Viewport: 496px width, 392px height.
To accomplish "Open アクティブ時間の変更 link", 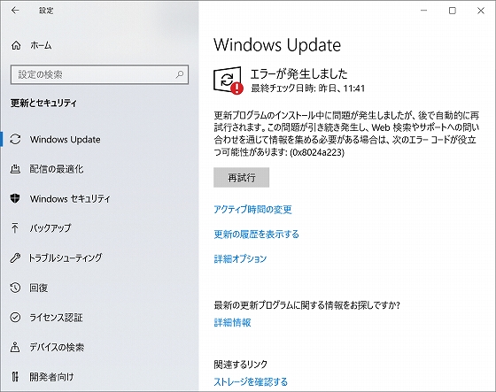I will pyautogui.click(x=252, y=210).
